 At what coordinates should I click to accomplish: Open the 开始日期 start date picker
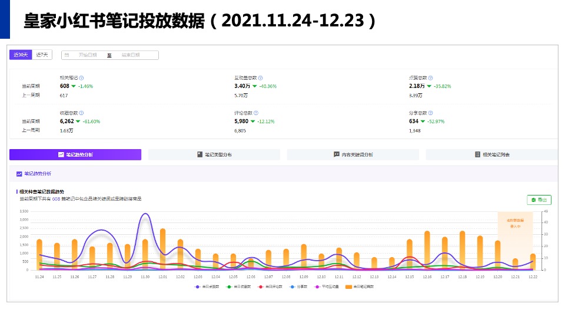point(87,55)
